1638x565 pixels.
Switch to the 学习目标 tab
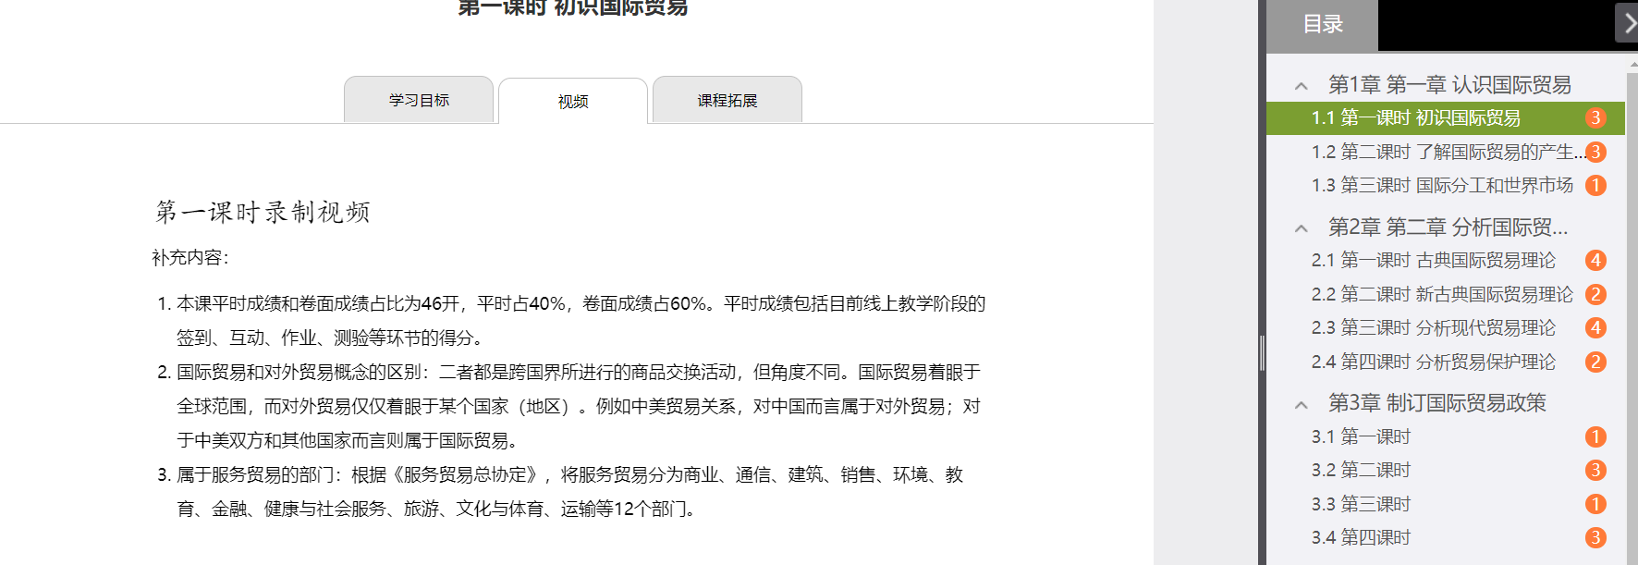tap(419, 100)
